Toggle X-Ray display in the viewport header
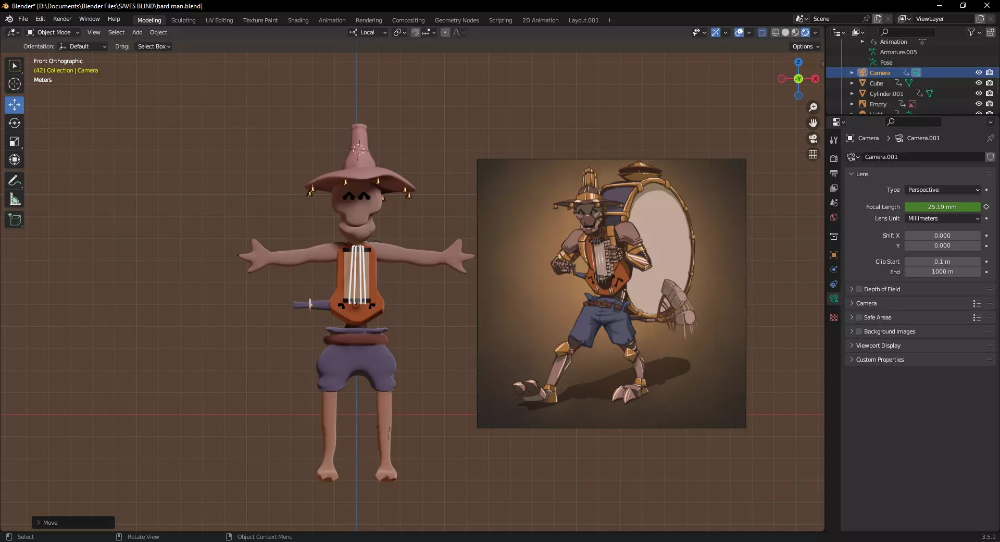Viewport: 1000px width, 542px height. 762,32
